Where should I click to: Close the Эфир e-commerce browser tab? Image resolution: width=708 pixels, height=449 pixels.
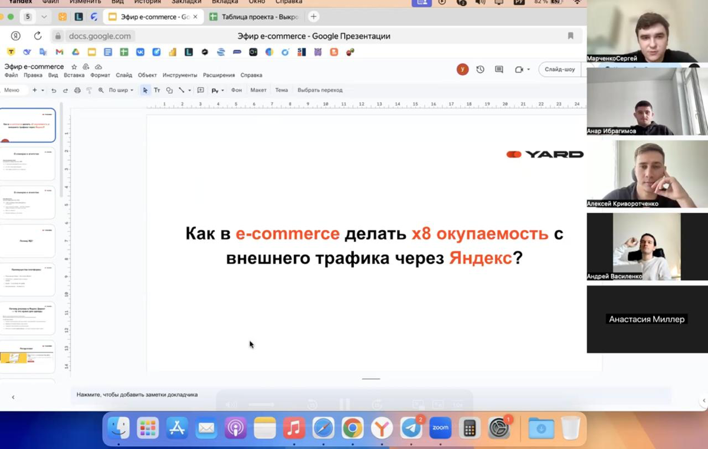pos(195,17)
